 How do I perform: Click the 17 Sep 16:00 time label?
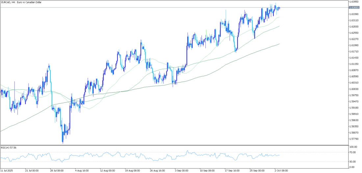(x=232, y=171)
